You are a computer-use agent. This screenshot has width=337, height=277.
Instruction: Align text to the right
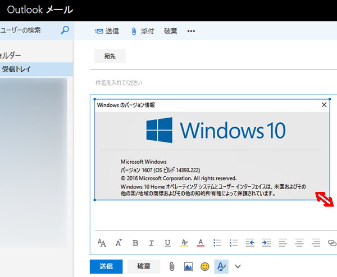pos(316,243)
